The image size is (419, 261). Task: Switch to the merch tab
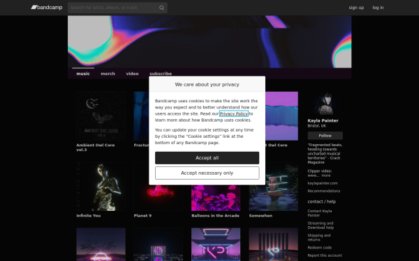pyautogui.click(x=108, y=74)
